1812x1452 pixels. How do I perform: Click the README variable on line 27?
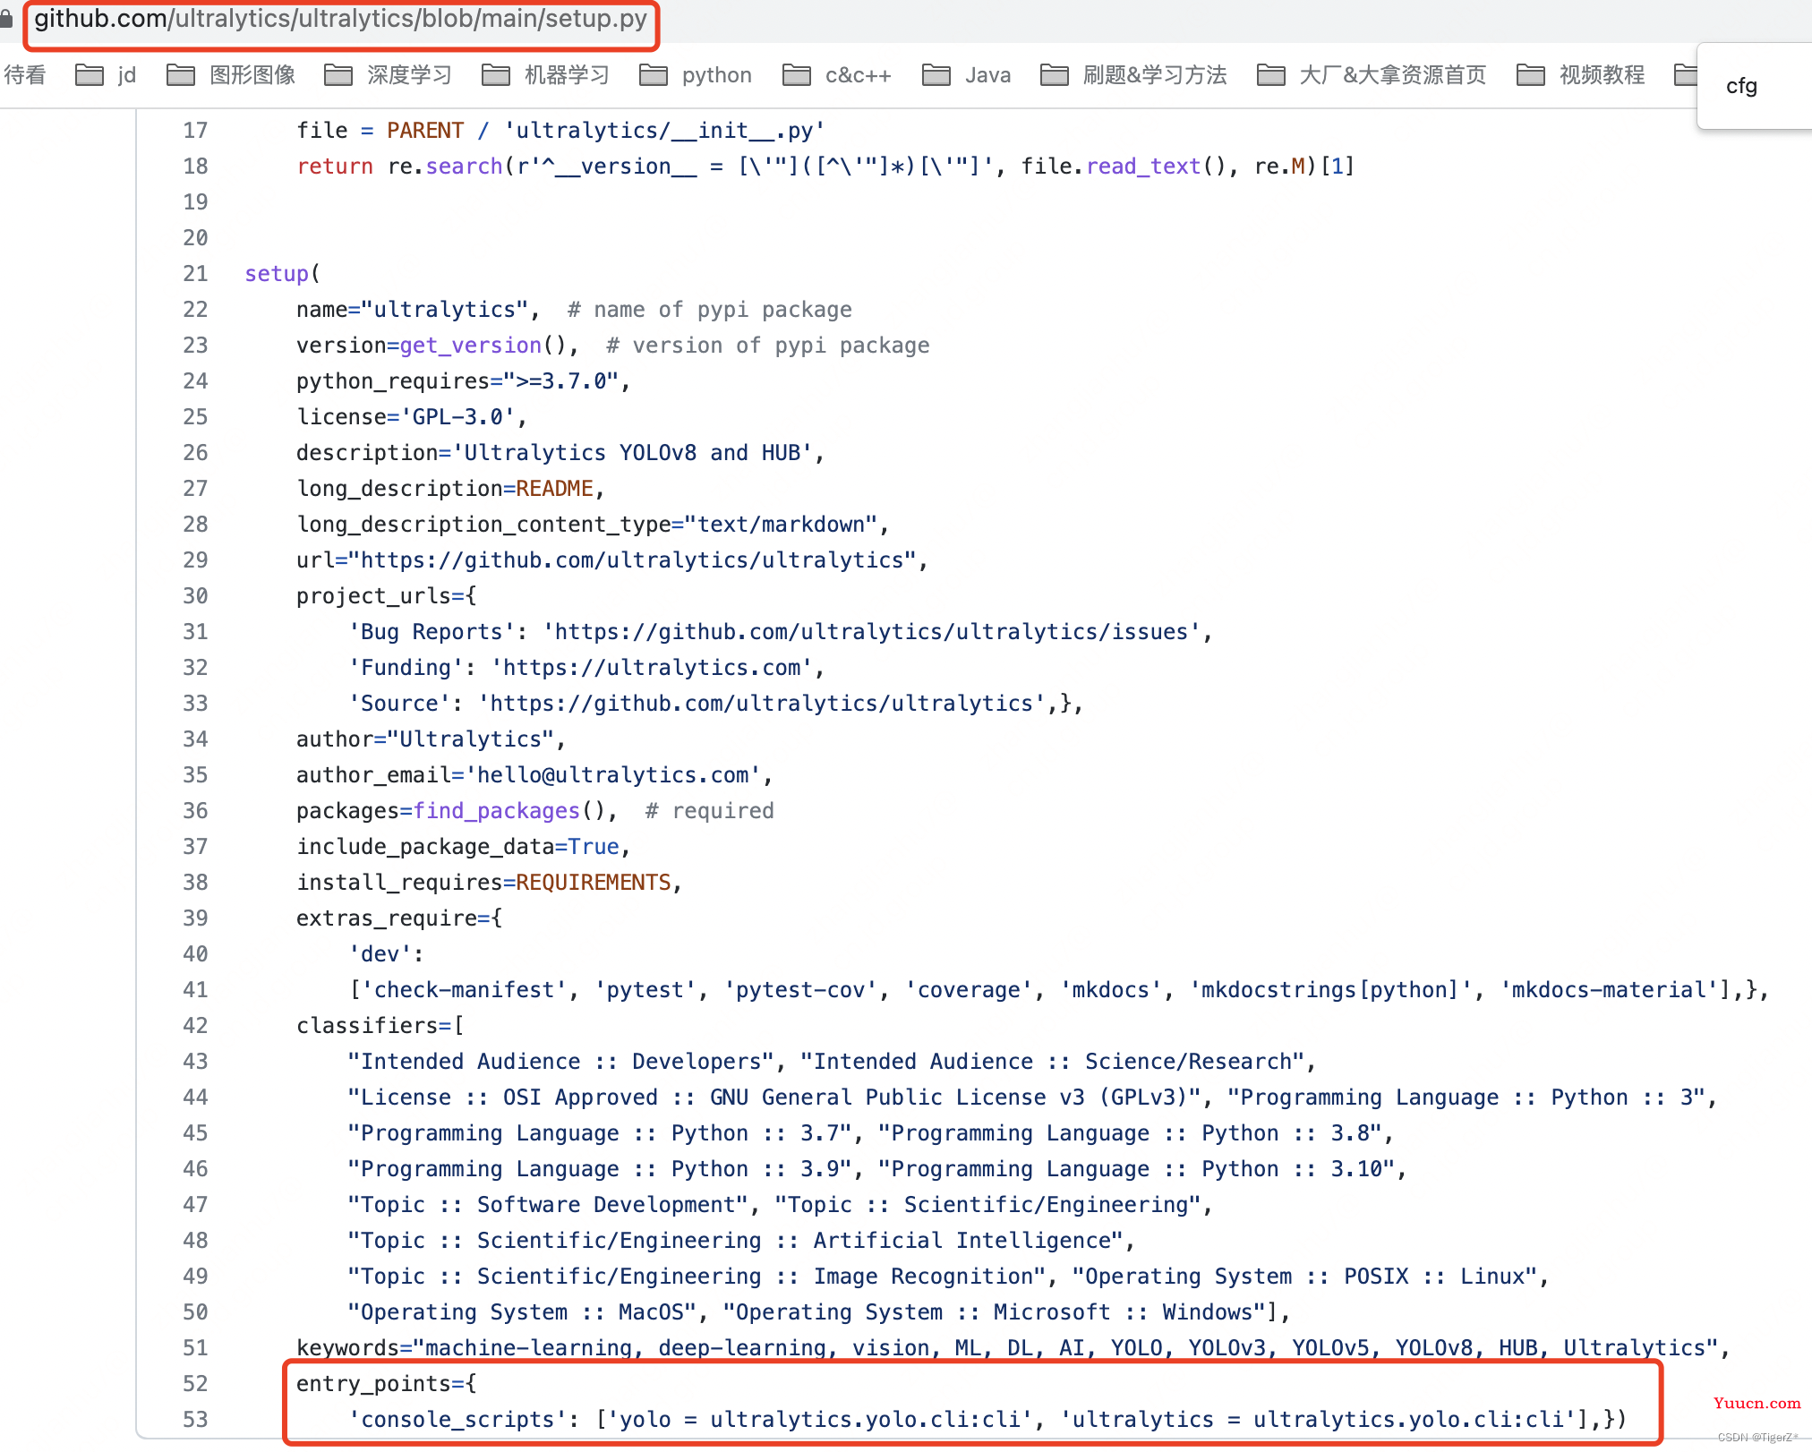(555, 489)
